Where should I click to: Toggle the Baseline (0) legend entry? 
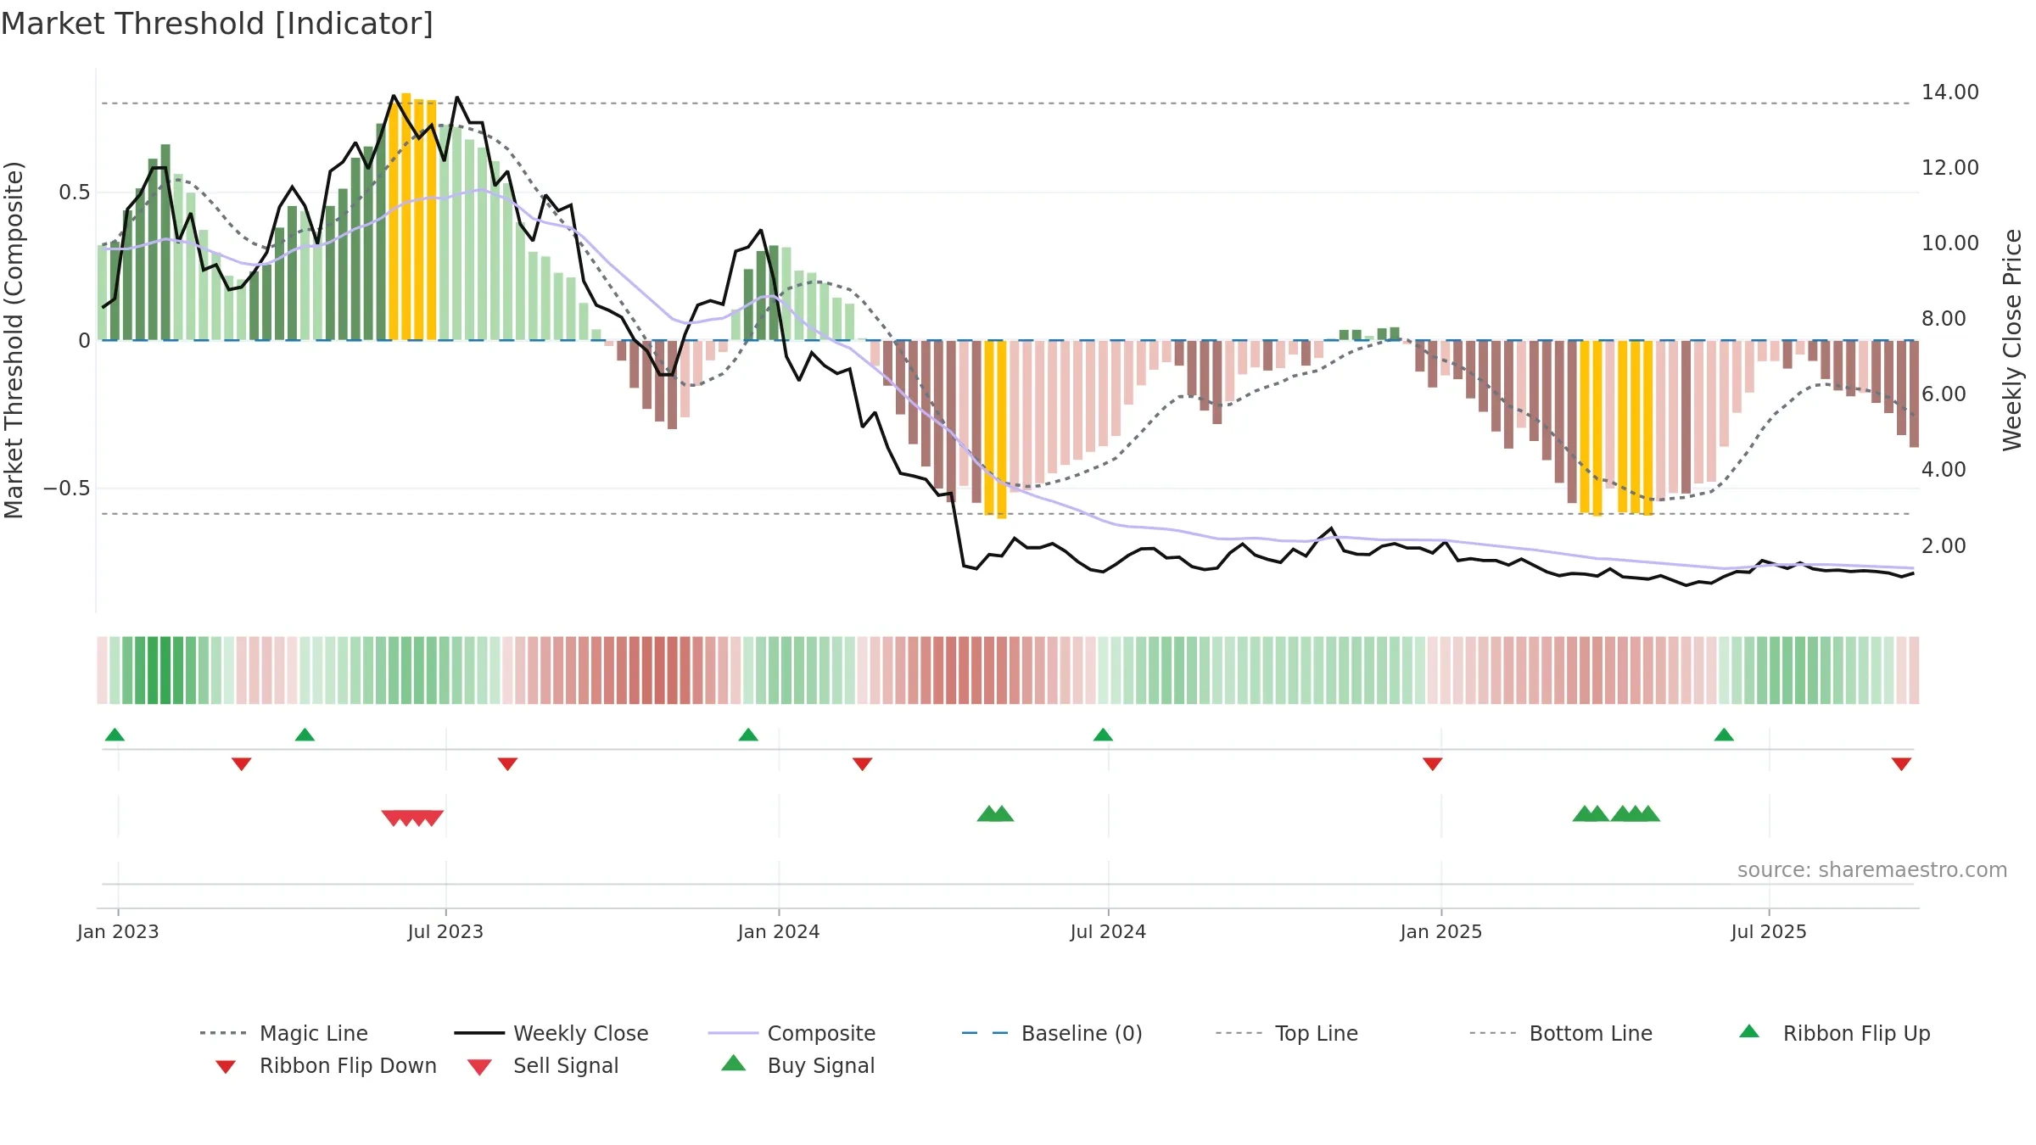tap(1052, 1033)
